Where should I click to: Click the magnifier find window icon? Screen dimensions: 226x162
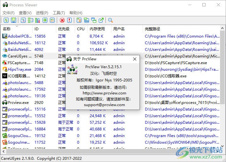pyautogui.click(x=110, y=20)
